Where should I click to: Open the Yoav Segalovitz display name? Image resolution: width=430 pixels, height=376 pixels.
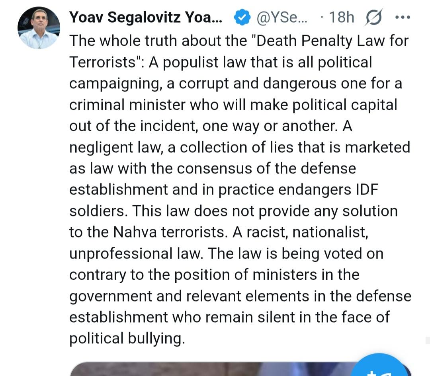point(146,18)
